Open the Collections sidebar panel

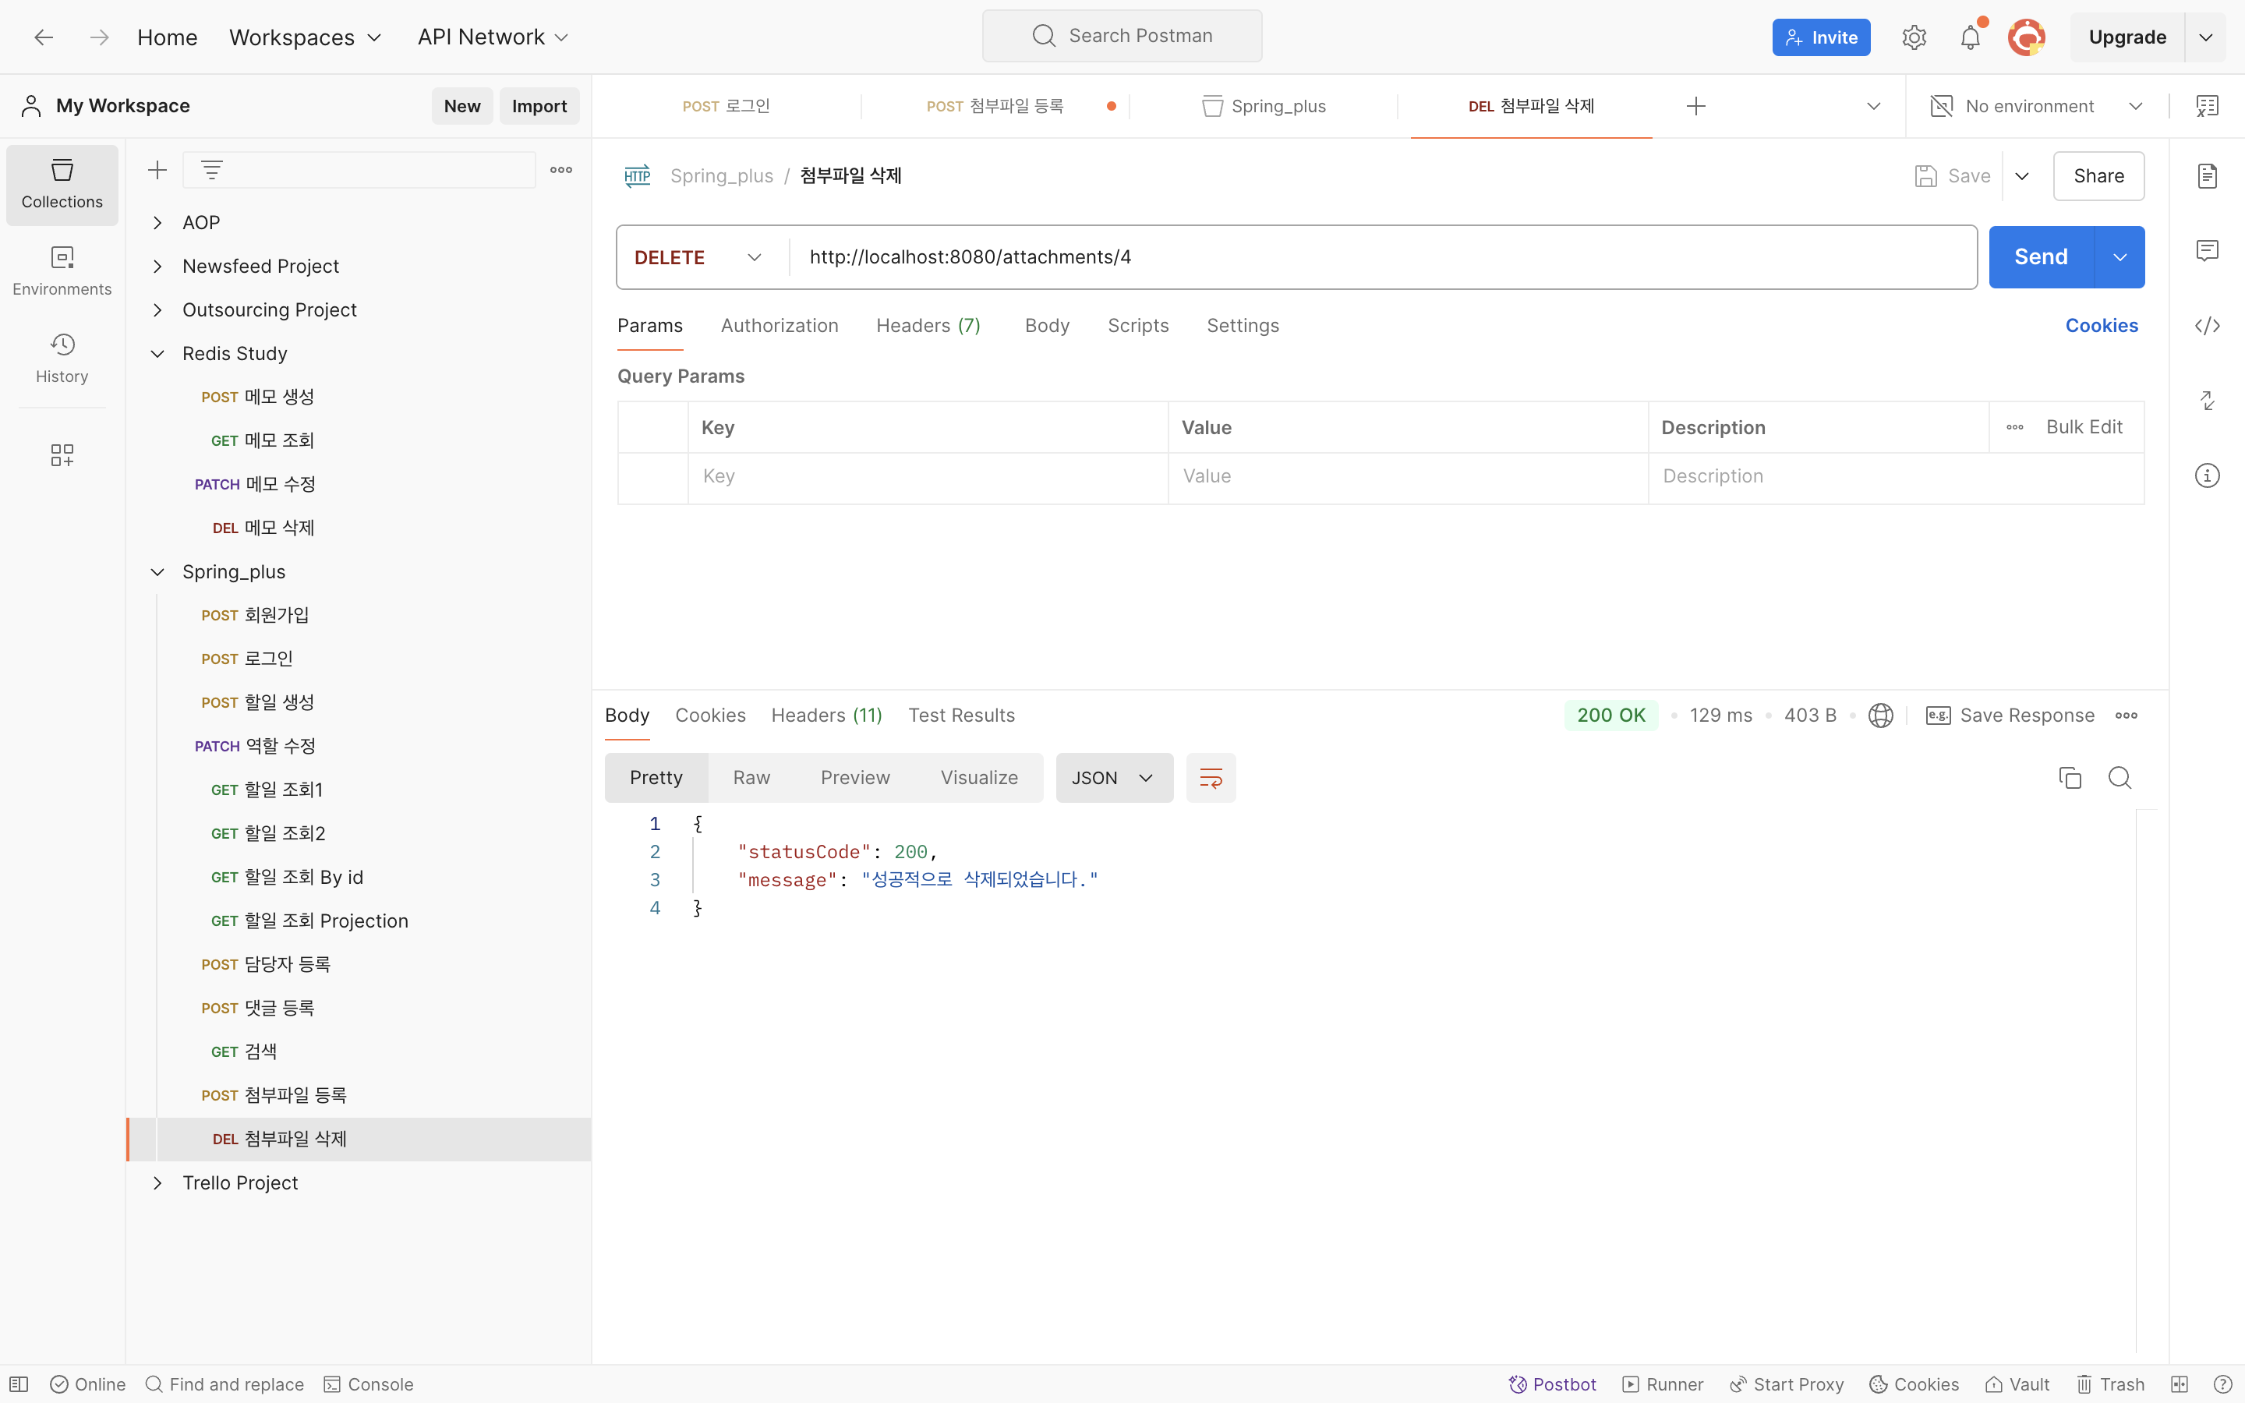(x=62, y=184)
